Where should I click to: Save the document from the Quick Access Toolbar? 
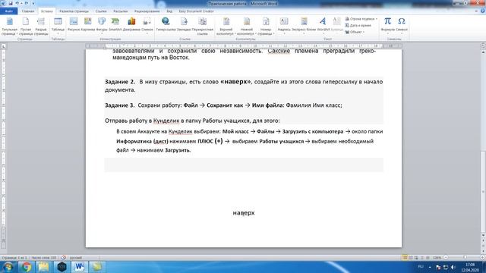[11, 3]
